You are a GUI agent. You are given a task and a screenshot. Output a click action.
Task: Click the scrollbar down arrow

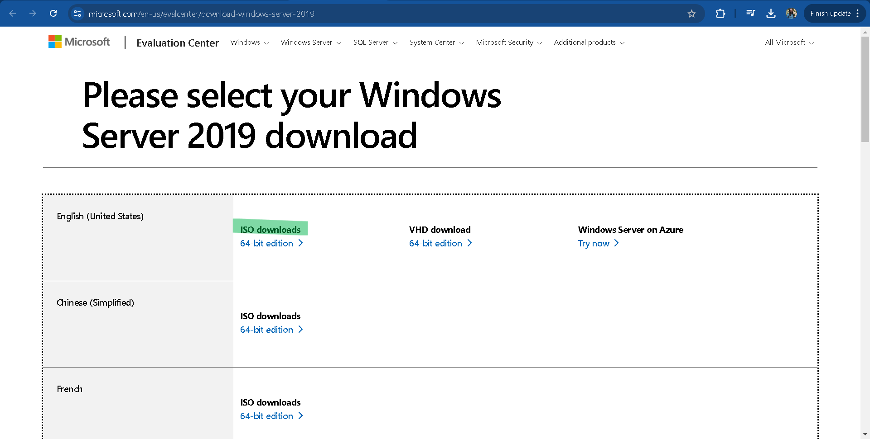865,434
